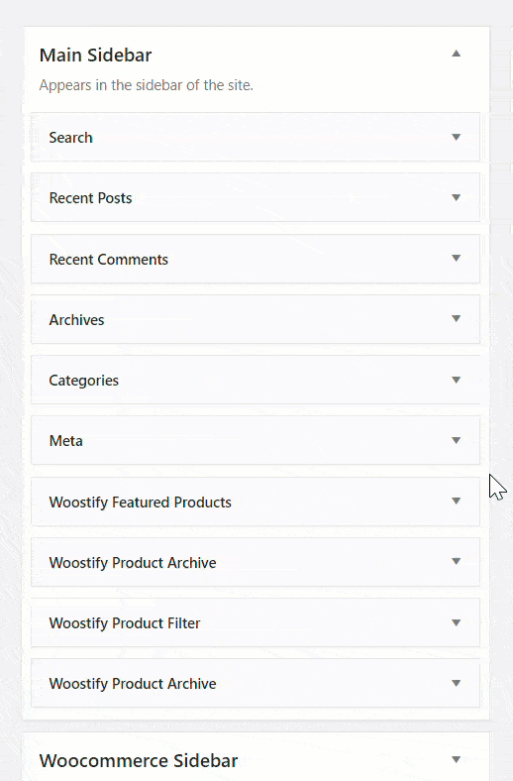Select the Recent Posts widget title
The image size is (513, 781).
[x=90, y=198]
